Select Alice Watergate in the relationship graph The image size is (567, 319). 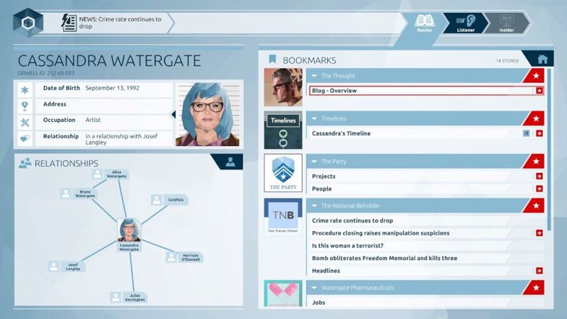110,174
